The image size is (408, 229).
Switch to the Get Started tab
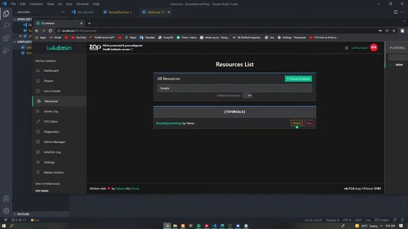click(x=82, y=12)
